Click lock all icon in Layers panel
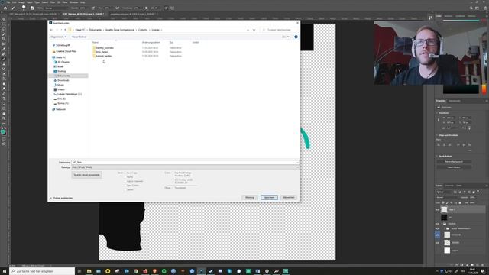 pos(460,202)
